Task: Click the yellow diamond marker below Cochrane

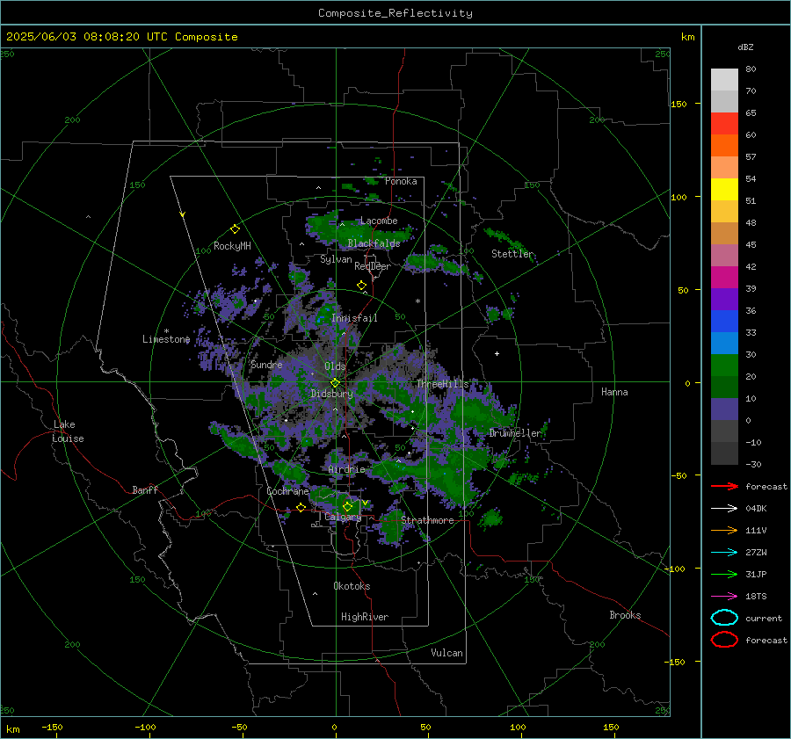Action: click(x=301, y=508)
